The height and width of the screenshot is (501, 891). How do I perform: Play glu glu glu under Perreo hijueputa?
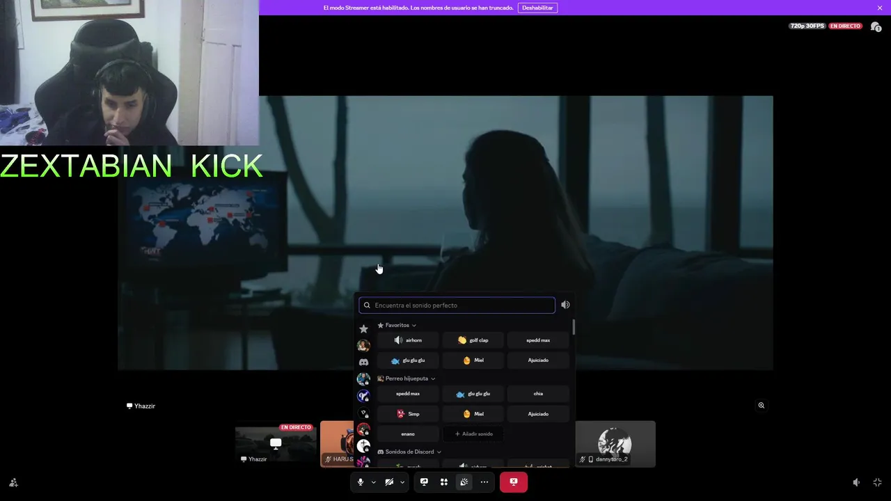point(473,394)
